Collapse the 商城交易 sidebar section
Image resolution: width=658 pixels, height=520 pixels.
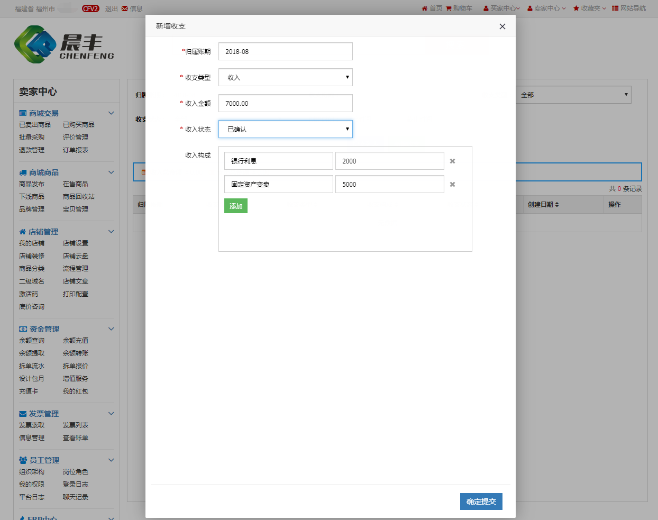click(111, 113)
